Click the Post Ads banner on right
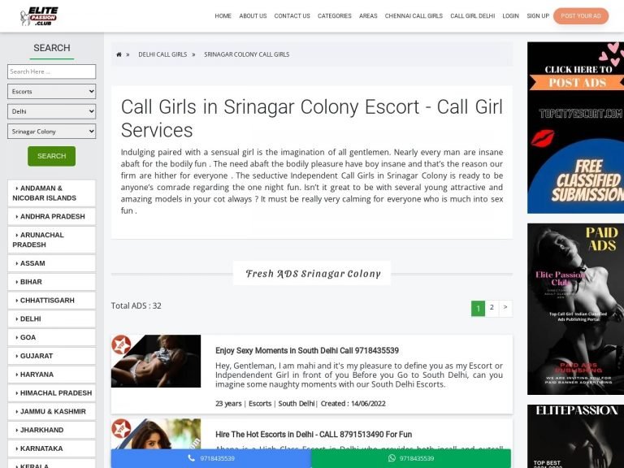The width and height of the screenshot is (624, 468). (575, 128)
